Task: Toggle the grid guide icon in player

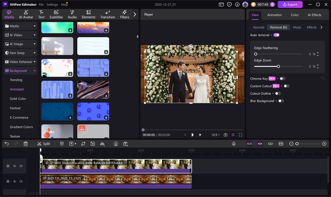Action: (x=233, y=135)
